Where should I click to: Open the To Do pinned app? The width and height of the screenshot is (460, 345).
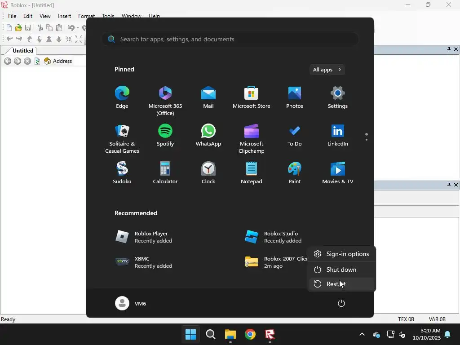click(x=295, y=136)
